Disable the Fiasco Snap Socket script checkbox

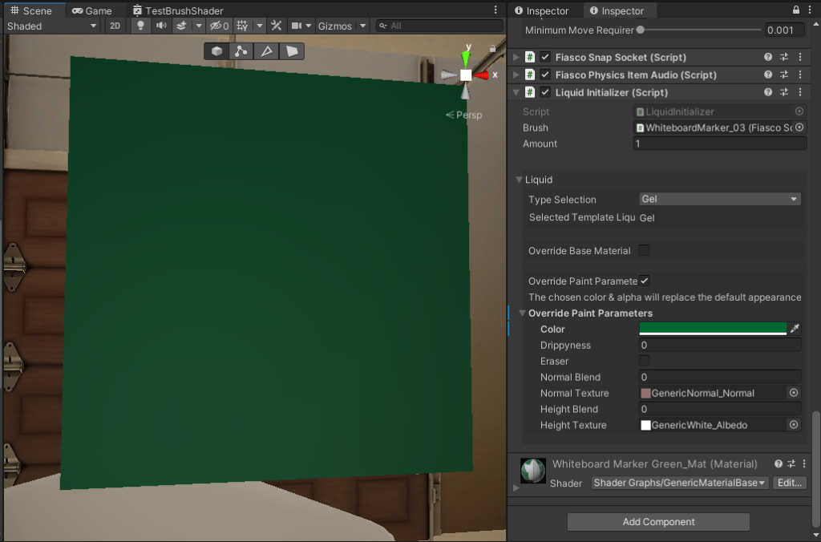coord(545,57)
